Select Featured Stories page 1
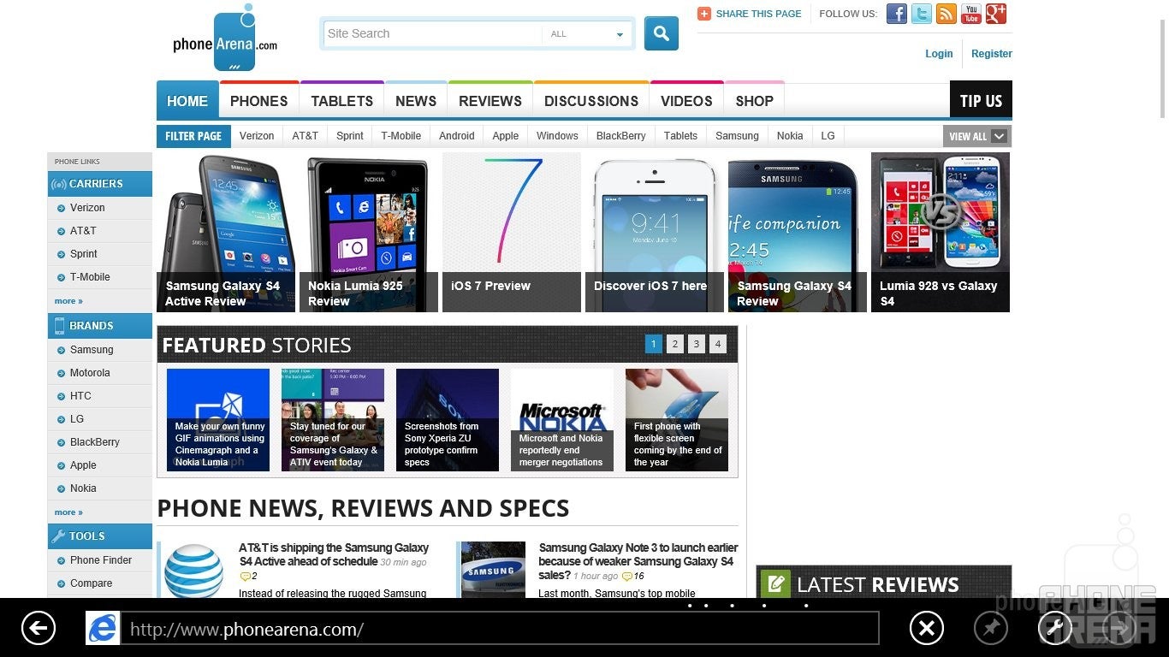1169x657 pixels. click(653, 344)
